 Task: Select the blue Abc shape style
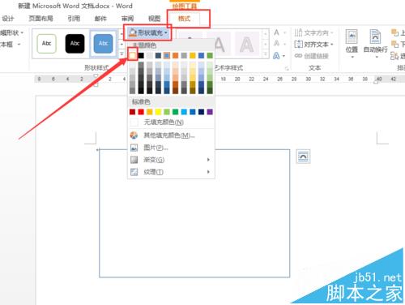103,43
